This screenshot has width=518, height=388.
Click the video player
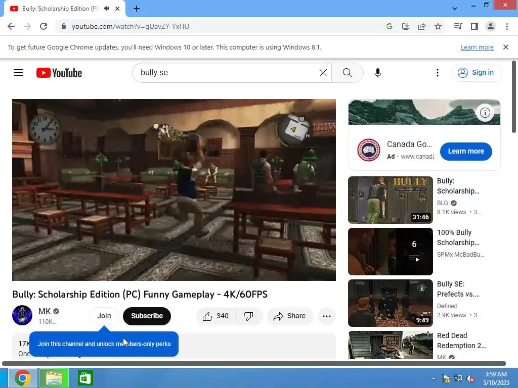click(x=174, y=190)
